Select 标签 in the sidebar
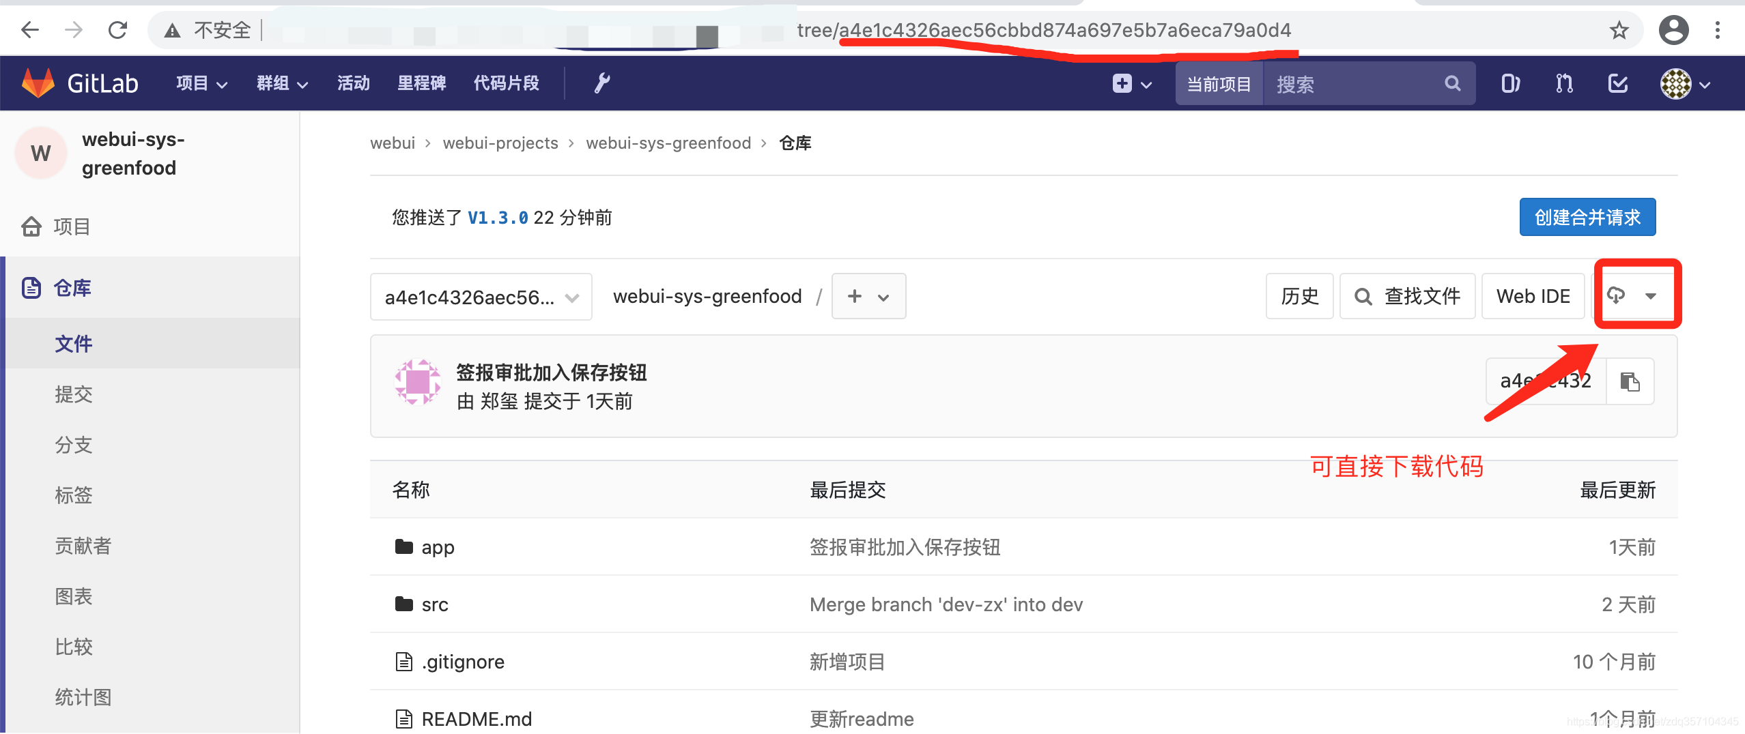1745x734 pixels. [x=73, y=495]
